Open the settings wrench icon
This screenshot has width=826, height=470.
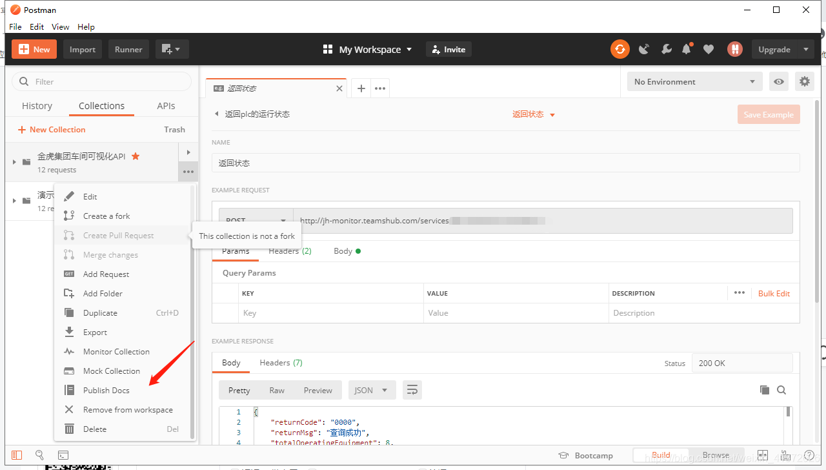tap(666, 49)
